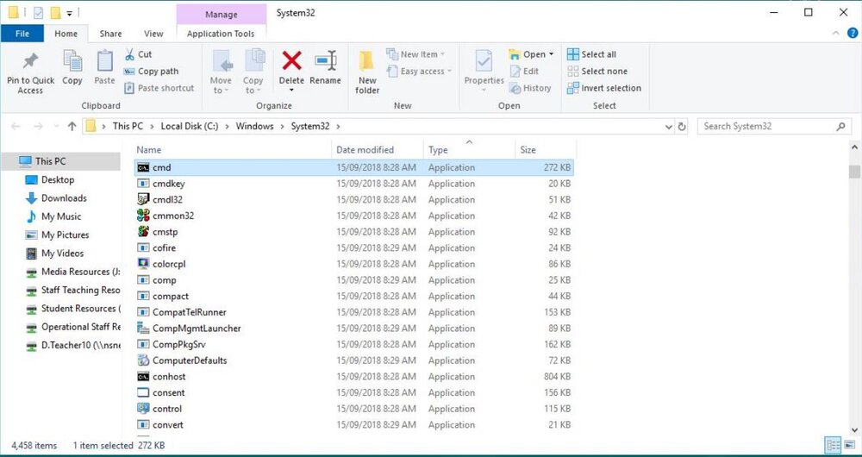Expand the Delete dropdown arrow

tap(291, 91)
